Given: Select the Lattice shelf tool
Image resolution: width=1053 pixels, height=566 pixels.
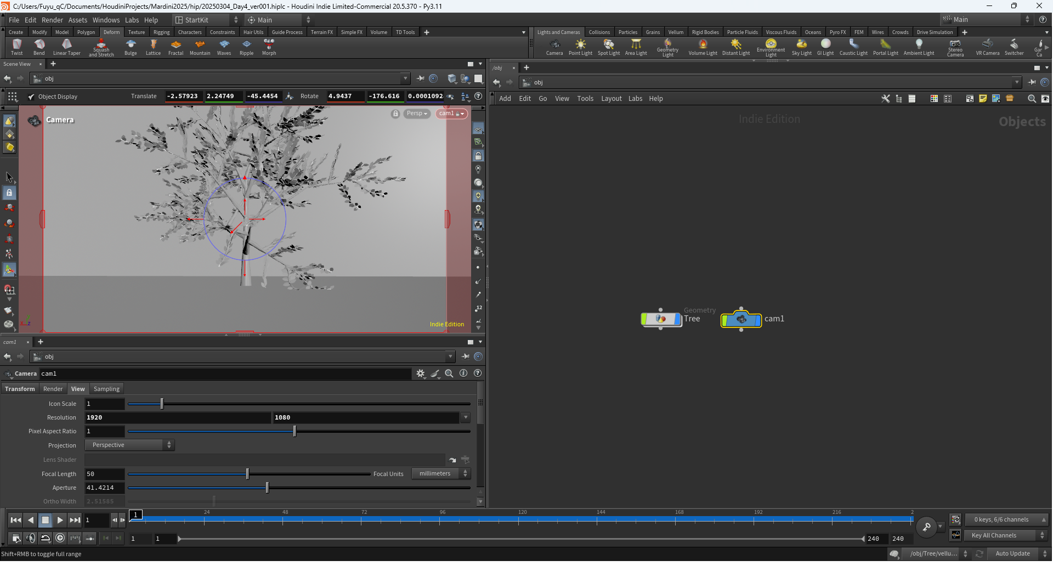Looking at the screenshot, I should [153, 47].
